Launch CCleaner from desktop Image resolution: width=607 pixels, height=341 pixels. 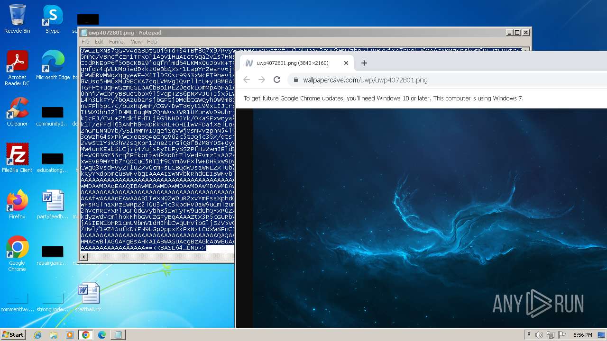17,112
